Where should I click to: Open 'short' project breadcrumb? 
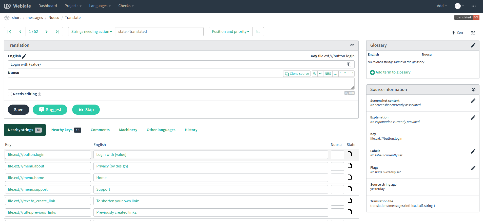pos(16,18)
